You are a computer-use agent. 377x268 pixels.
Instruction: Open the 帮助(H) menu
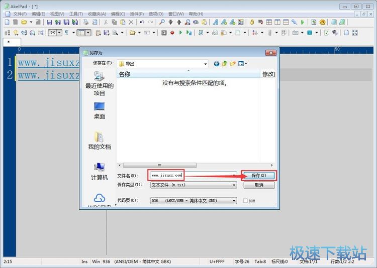[x=196, y=14]
